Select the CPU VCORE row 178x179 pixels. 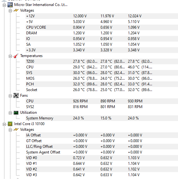click(102, 27)
